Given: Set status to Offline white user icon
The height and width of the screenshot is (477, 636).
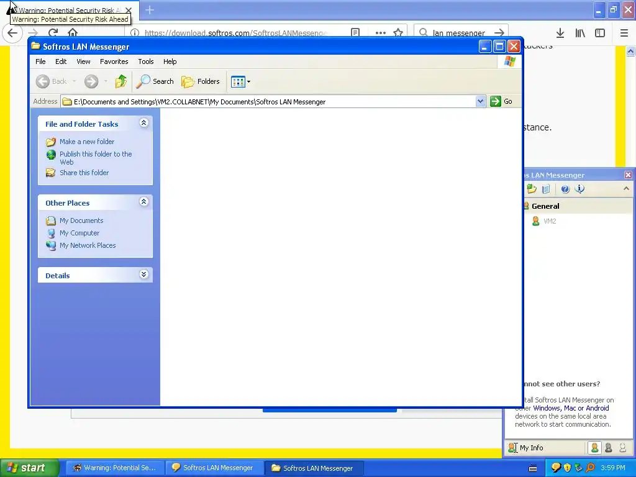Looking at the screenshot, I should pos(622,448).
